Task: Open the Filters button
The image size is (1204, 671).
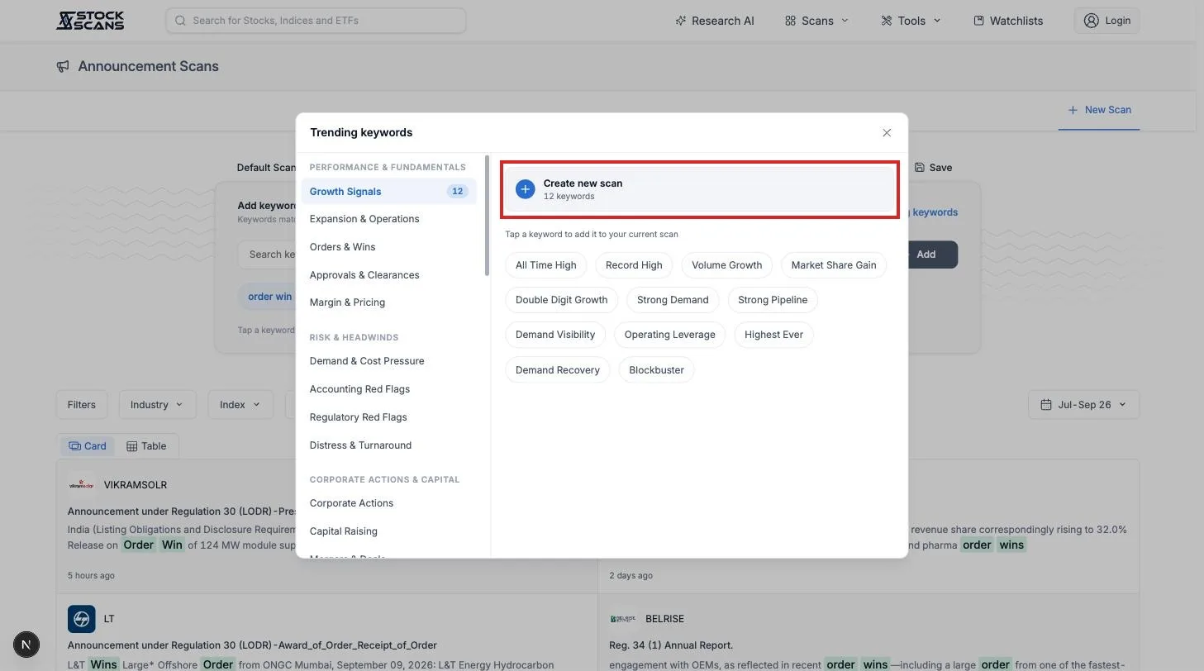Action: click(x=81, y=405)
